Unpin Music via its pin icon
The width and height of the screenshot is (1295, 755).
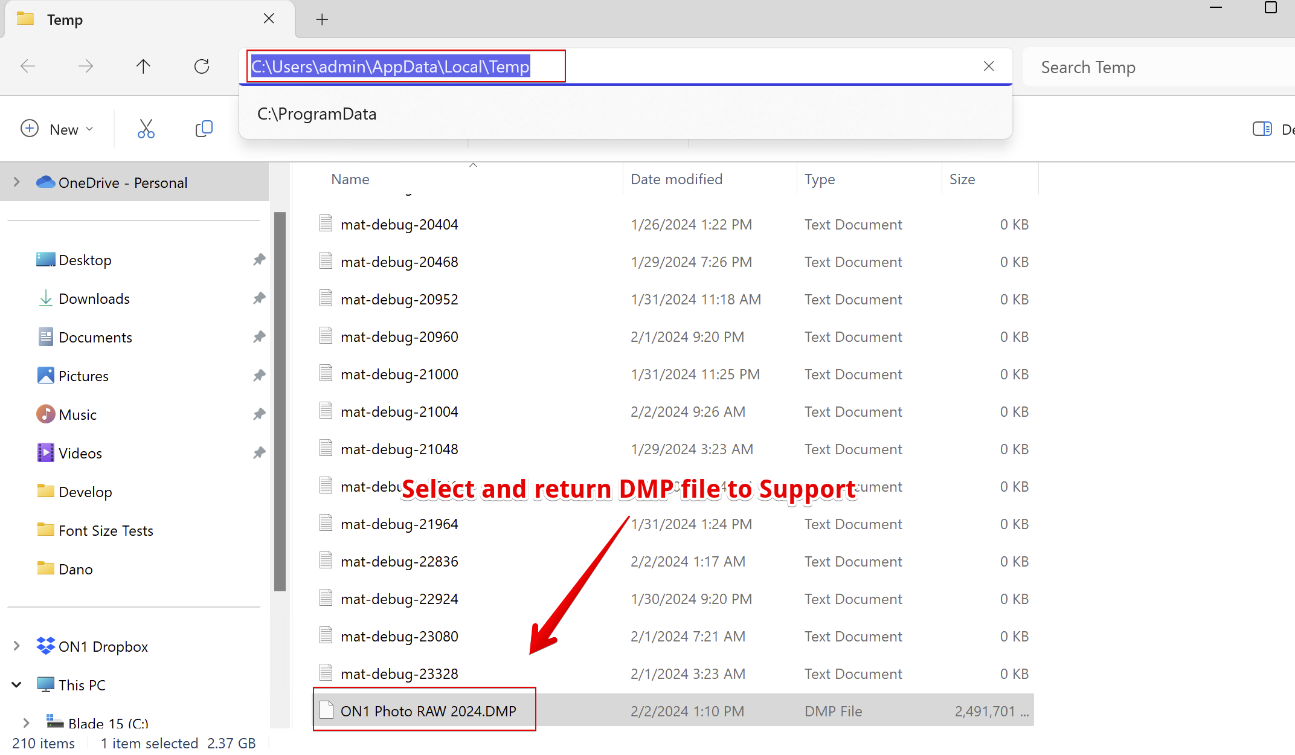259,414
